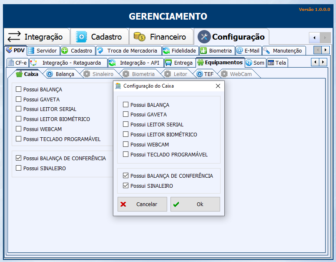The height and width of the screenshot is (262, 336).
Task: Click the Financeiro coins icon
Action: pos(139,37)
